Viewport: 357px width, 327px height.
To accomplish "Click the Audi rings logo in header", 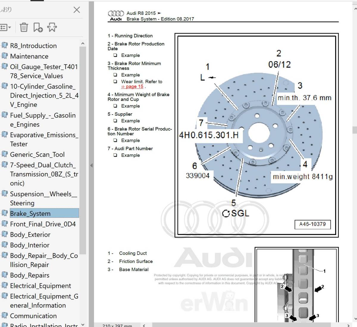I will (x=116, y=13).
